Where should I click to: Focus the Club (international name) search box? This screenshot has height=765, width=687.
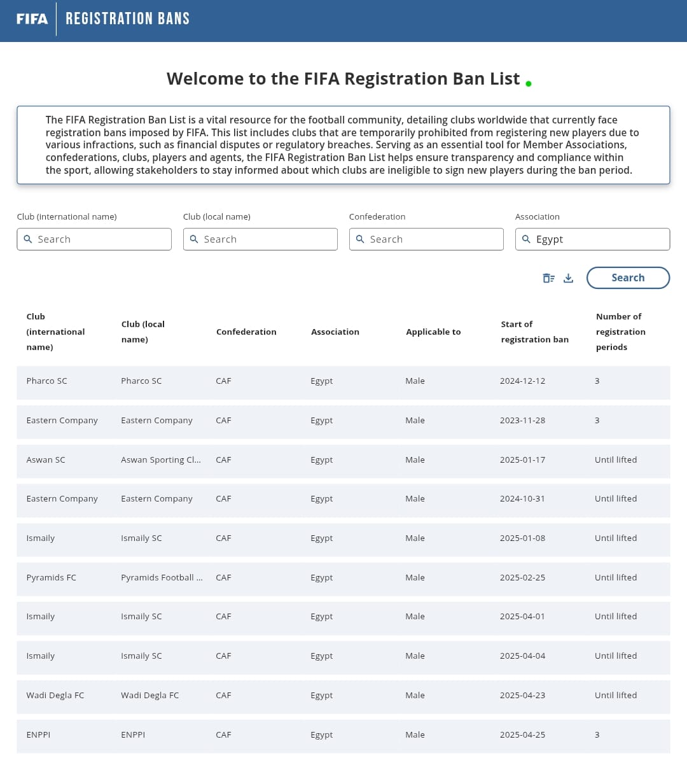(x=102, y=239)
